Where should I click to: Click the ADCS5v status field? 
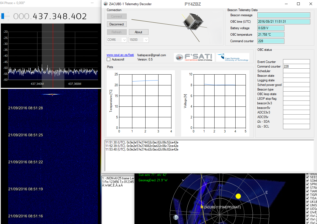[x=297, y=117]
